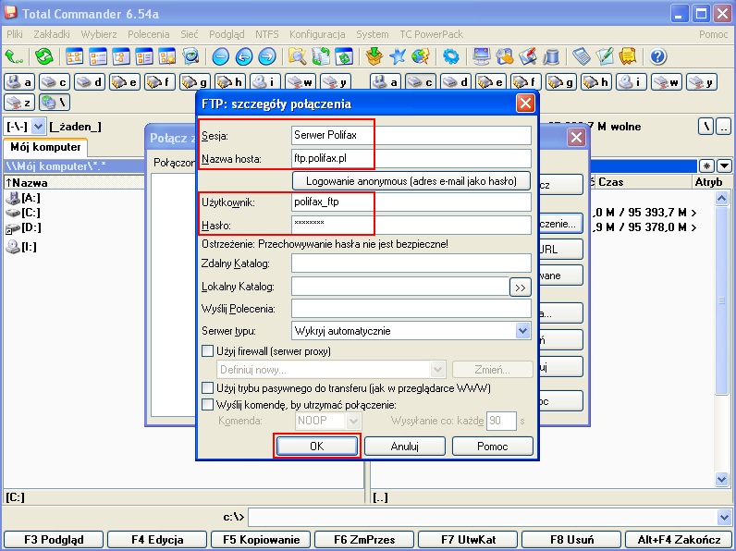Click Anuluj in FTP dialog
This screenshot has height=551, width=736.
click(405, 446)
